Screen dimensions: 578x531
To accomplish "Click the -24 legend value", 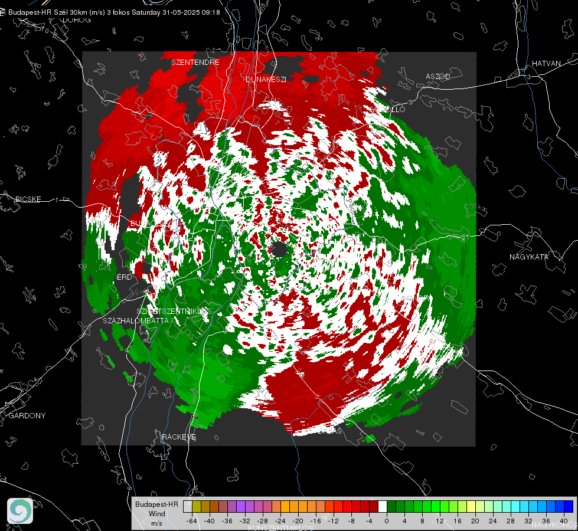I will pyautogui.click(x=280, y=521).
